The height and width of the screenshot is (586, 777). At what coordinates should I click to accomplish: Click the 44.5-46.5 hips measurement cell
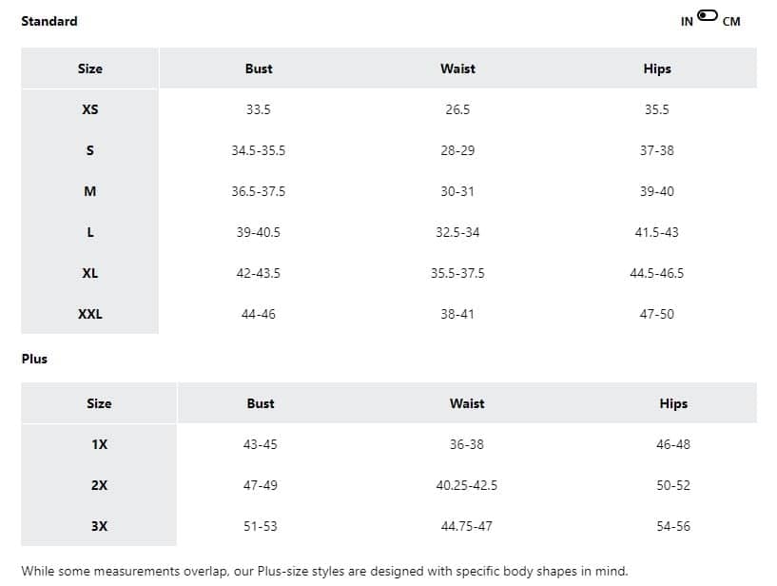click(x=657, y=273)
